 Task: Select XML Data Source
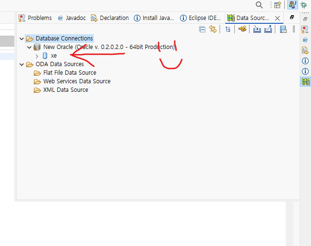tap(61, 89)
